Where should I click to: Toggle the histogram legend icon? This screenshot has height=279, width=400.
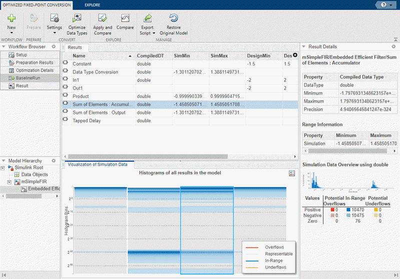coord(292,173)
